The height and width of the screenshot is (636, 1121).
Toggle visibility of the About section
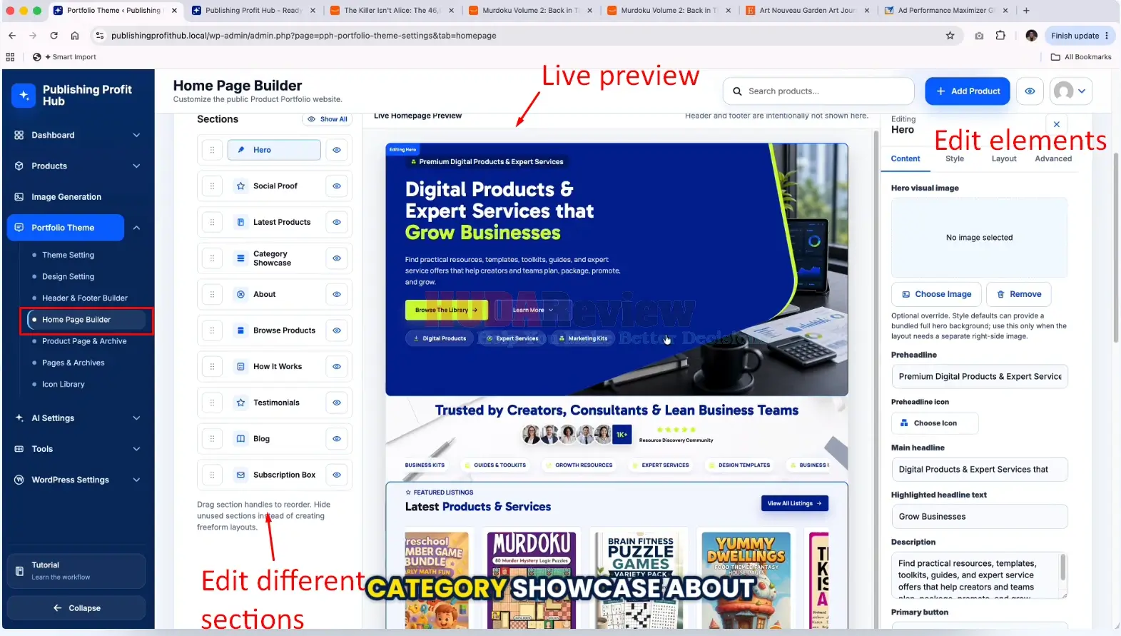[x=337, y=294]
